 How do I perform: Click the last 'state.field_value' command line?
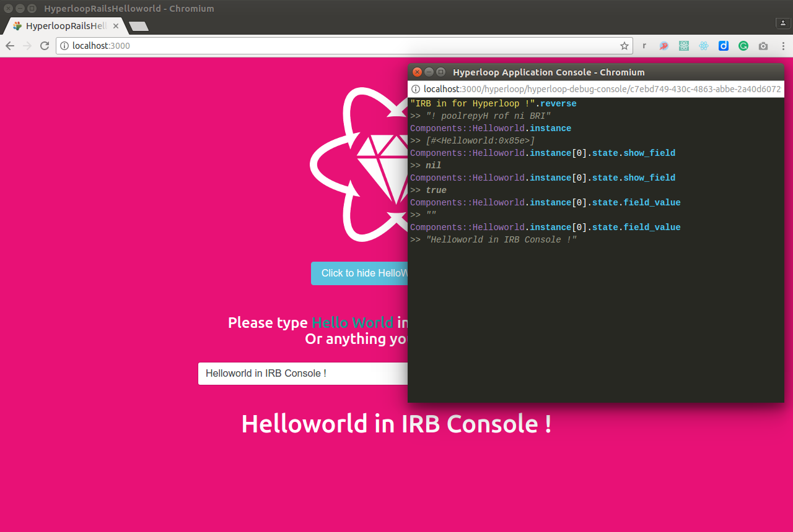click(x=545, y=227)
